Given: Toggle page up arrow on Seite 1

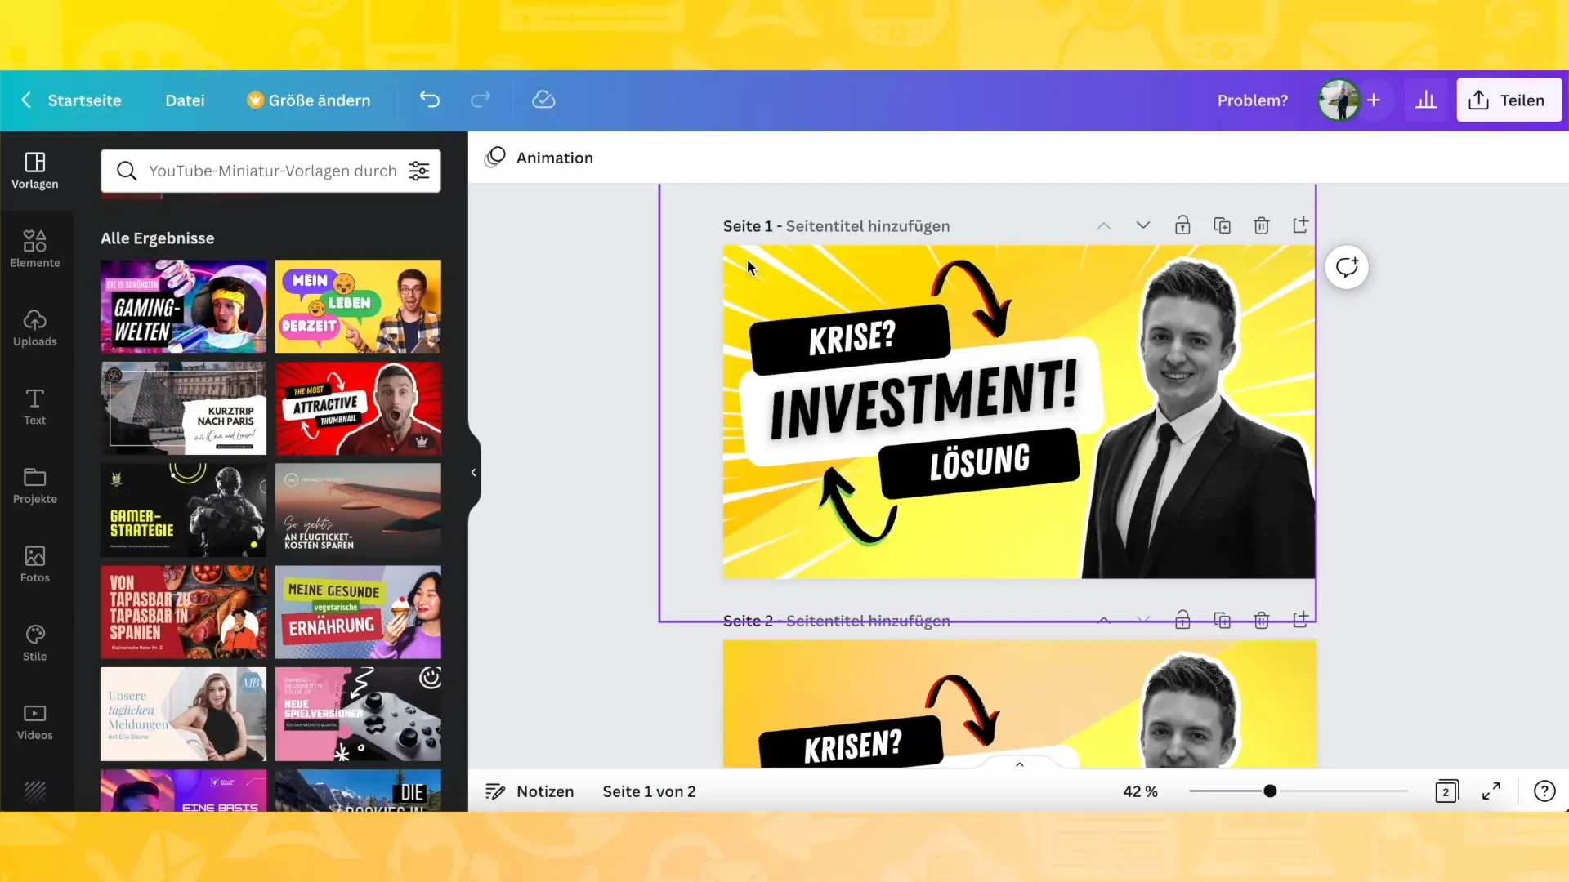Looking at the screenshot, I should coord(1106,226).
